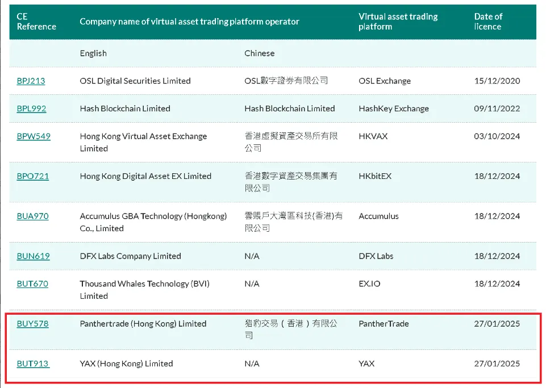Select the date 03/10/2024
Viewport: 546px width, 388px height.
(497, 136)
